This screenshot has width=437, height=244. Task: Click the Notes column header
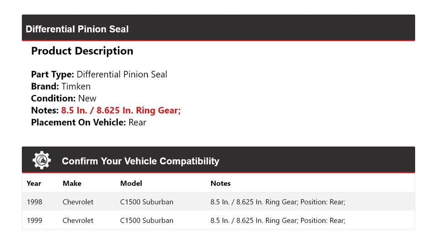(220, 184)
